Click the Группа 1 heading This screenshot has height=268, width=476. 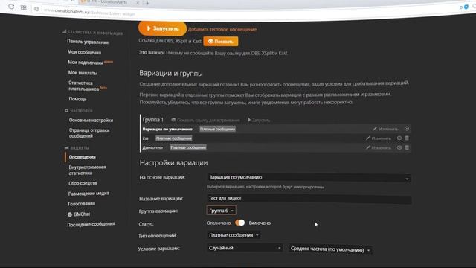pos(152,120)
